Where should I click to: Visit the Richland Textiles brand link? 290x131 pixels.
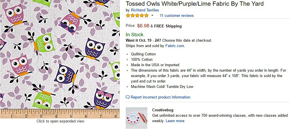point(145,10)
